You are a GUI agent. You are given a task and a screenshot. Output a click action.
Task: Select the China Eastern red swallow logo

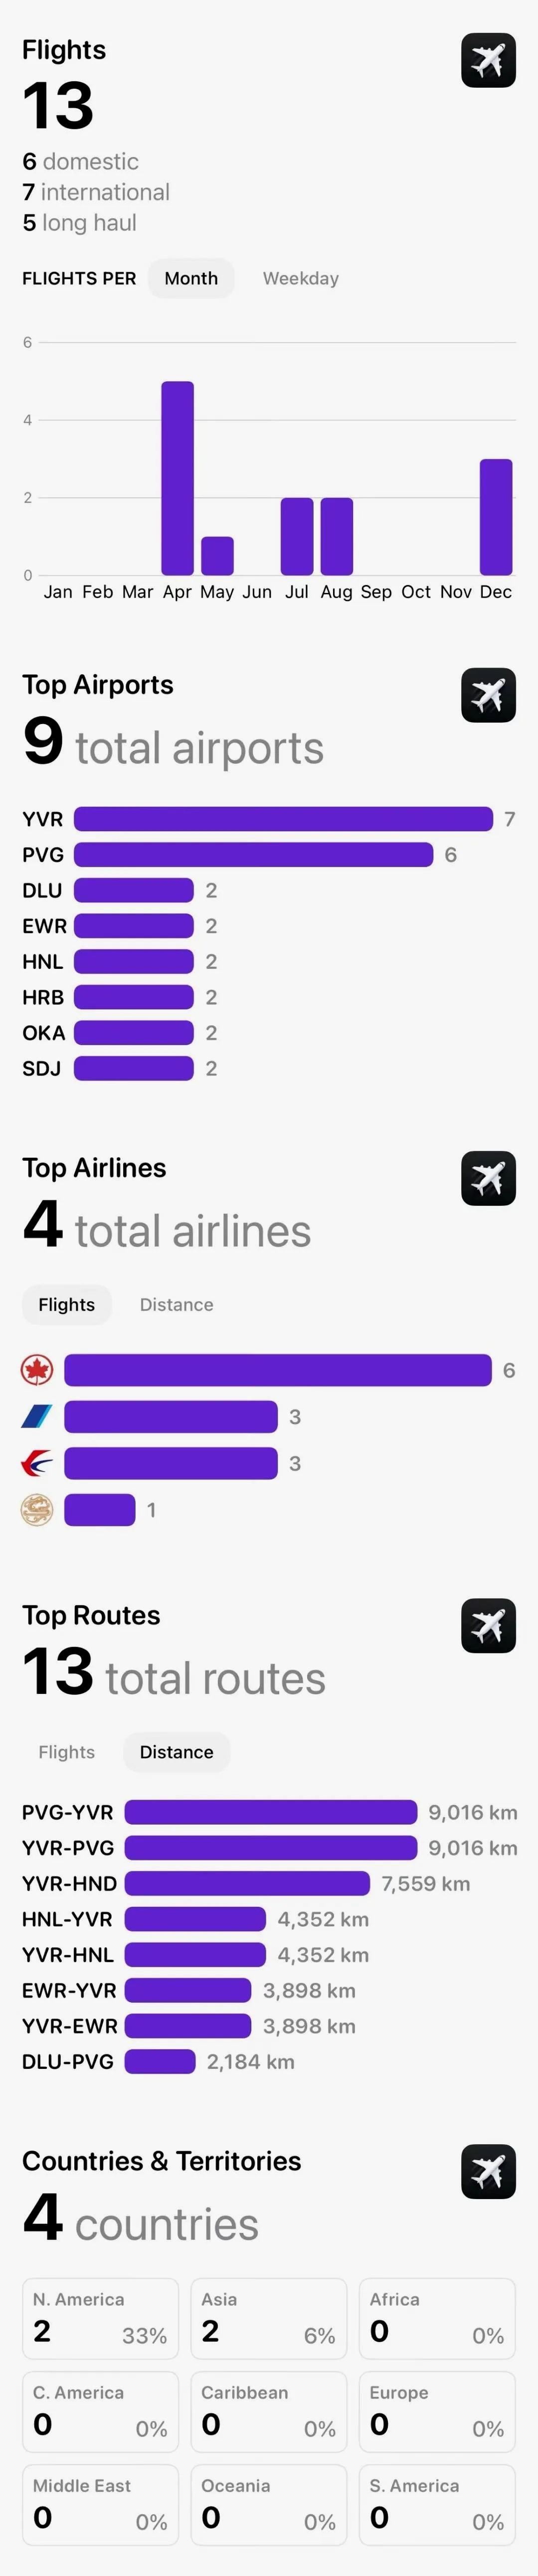point(37,1463)
